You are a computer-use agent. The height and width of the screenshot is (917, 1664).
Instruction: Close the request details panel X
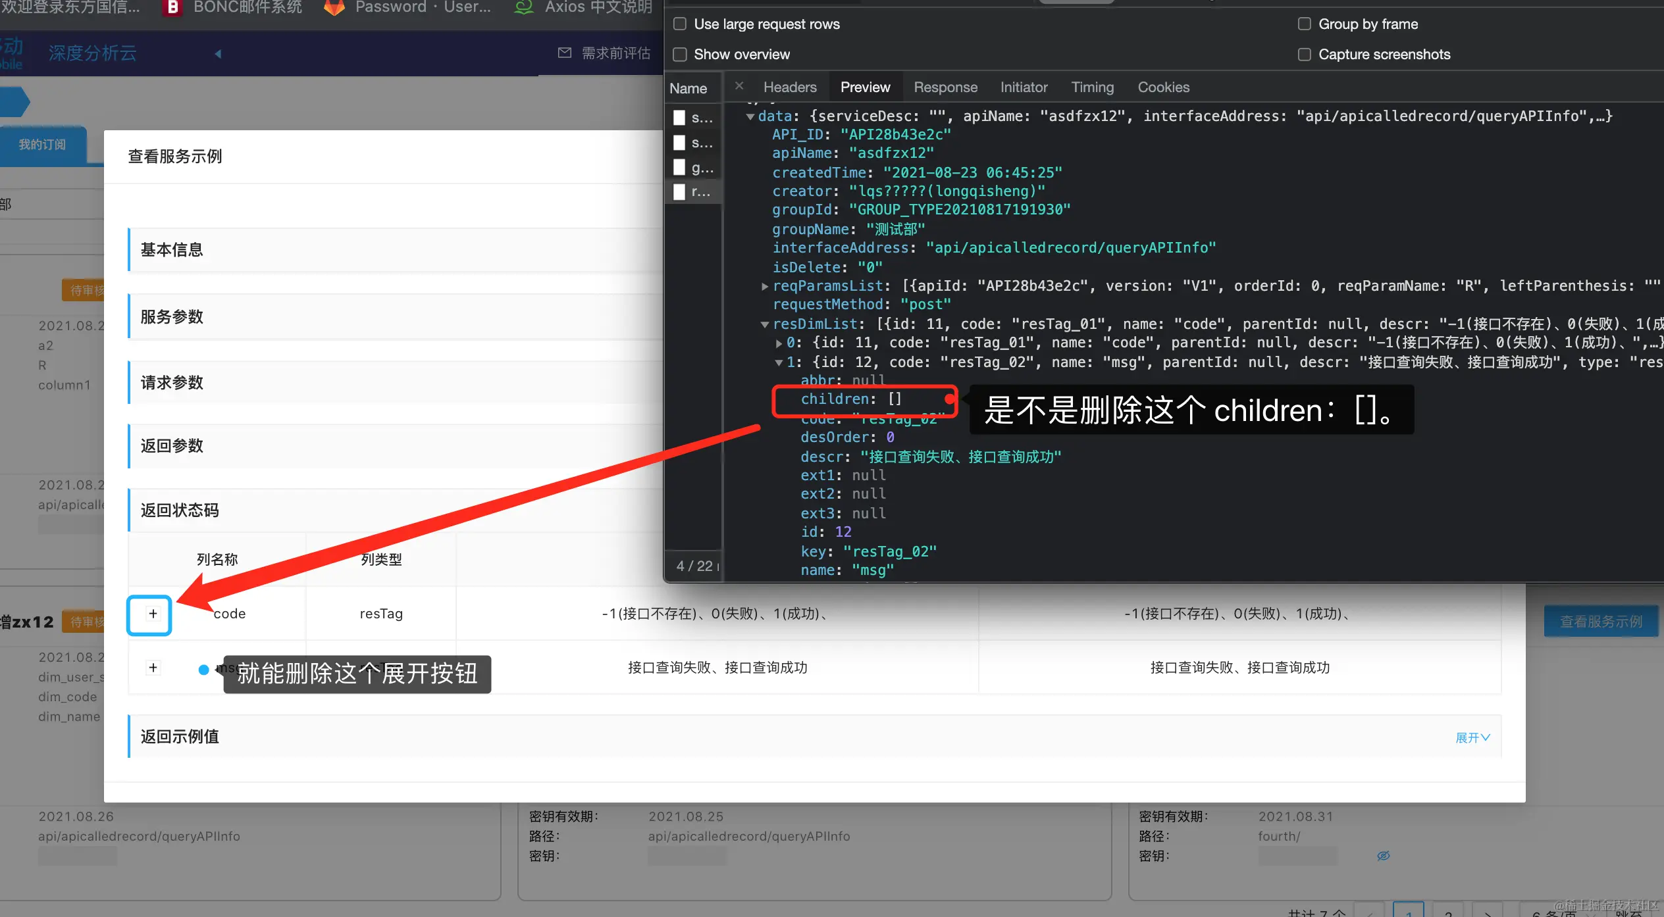739,86
